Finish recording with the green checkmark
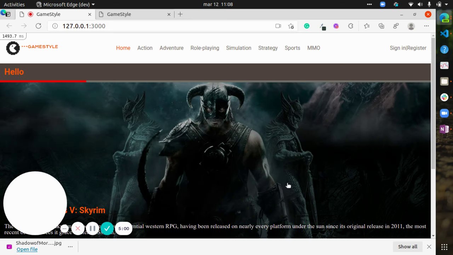 [x=107, y=228]
